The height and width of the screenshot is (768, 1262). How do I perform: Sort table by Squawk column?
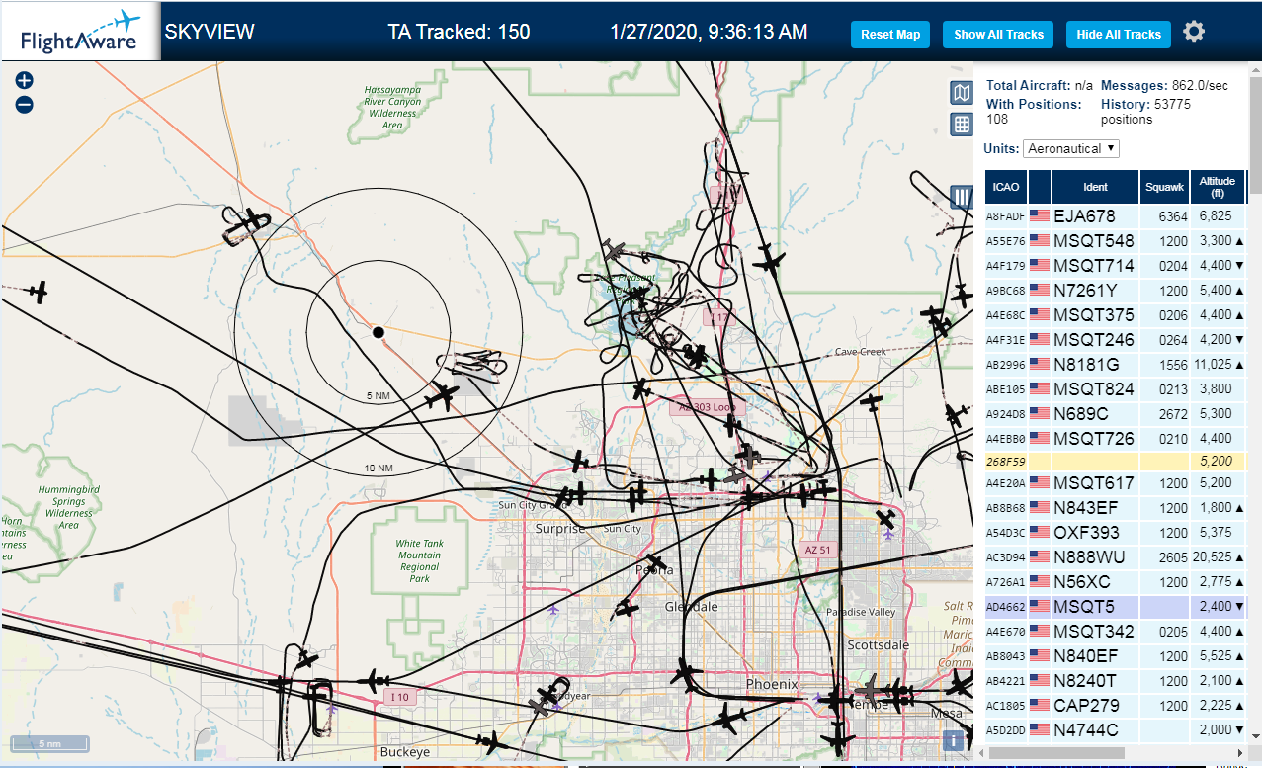tap(1164, 186)
